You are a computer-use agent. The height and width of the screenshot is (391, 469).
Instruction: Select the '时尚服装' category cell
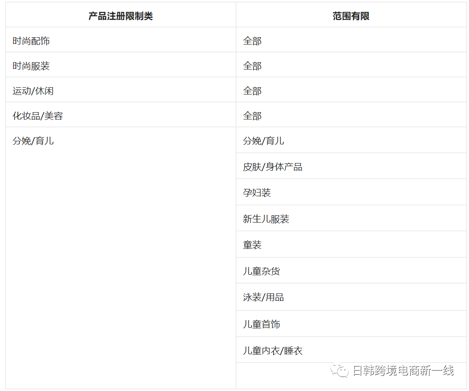(x=121, y=65)
